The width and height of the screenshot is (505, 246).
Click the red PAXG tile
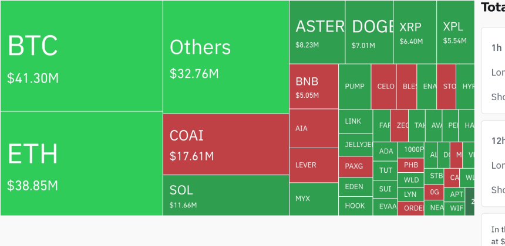tap(355, 166)
